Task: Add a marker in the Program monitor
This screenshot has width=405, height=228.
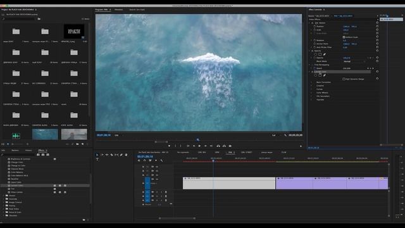Action: [x=169, y=146]
